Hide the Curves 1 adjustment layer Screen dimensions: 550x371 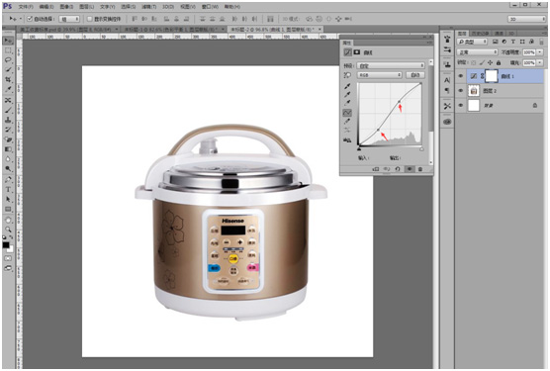461,76
